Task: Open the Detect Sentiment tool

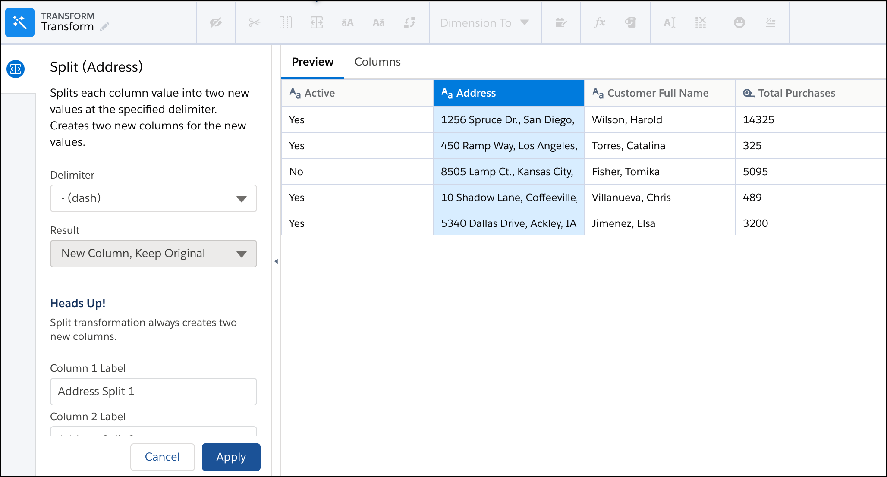Action: pyautogui.click(x=739, y=22)
